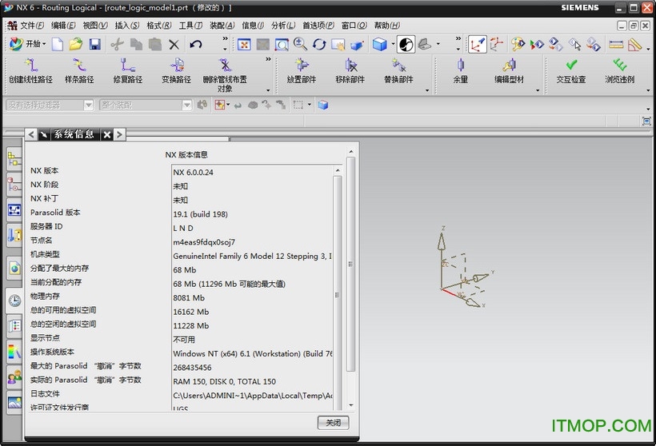656x446 pixels.
Task: Click the fullscreen toggle icon
Action: coord(646,121)
